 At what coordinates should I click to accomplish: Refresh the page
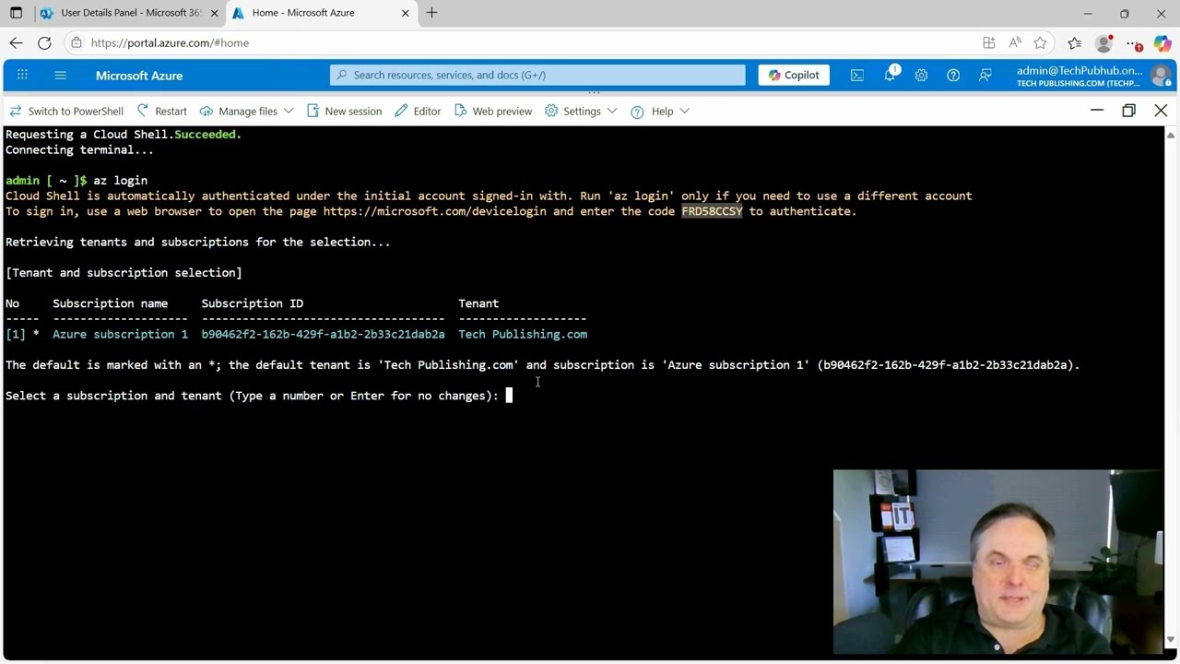[x=44, y=42]
